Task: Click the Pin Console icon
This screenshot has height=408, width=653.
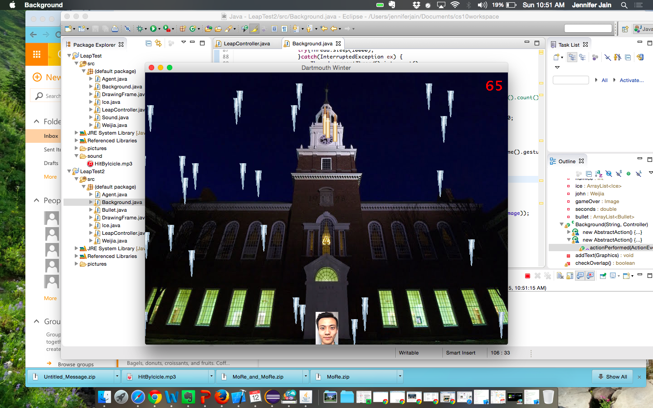Action: tap(603, 276)
